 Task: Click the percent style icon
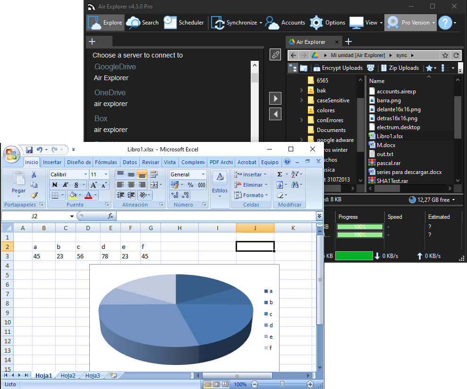pyautogui.click(x=191, y=185)
